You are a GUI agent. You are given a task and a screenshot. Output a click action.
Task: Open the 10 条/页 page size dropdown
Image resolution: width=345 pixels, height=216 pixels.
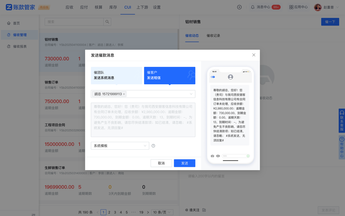(162, 212)
